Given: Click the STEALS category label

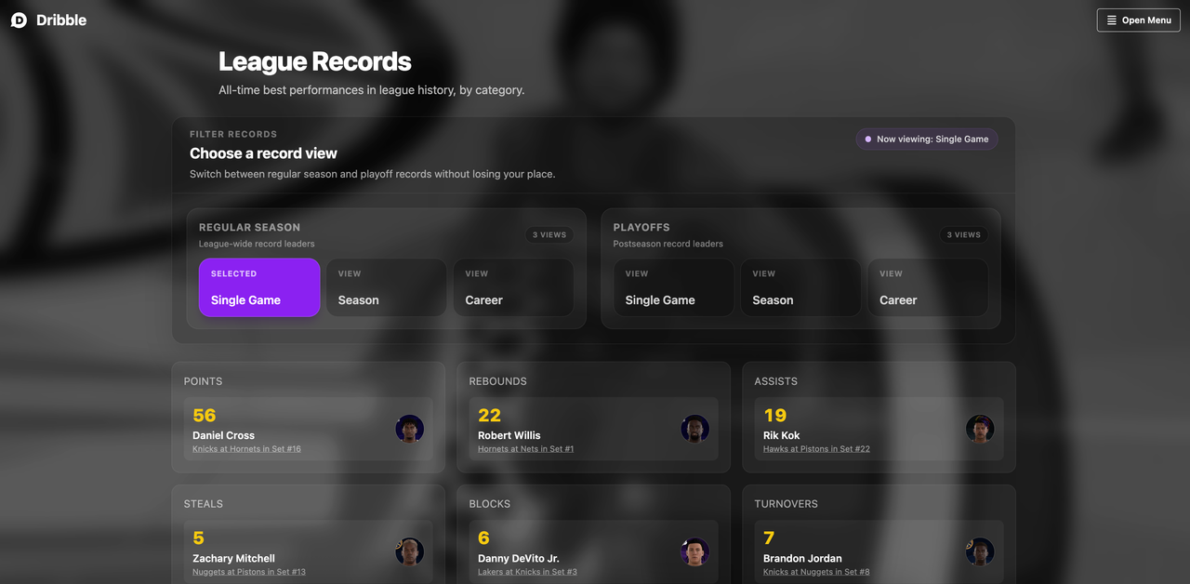Looking at the screenshot, I should (204, 504).
